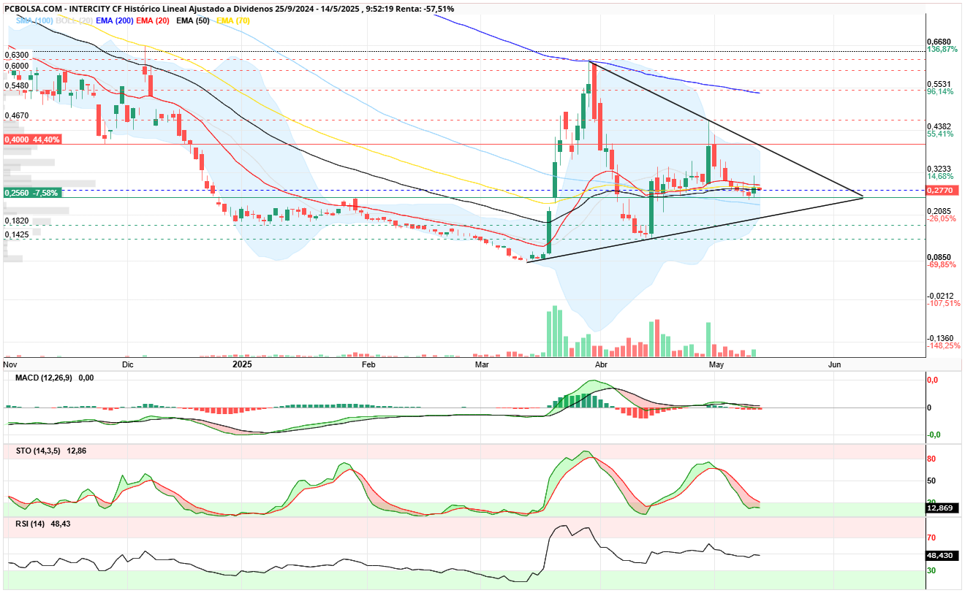Screen dimensions: 965x593
Task: Select the 0,6300 price level label
Action: 17,55
